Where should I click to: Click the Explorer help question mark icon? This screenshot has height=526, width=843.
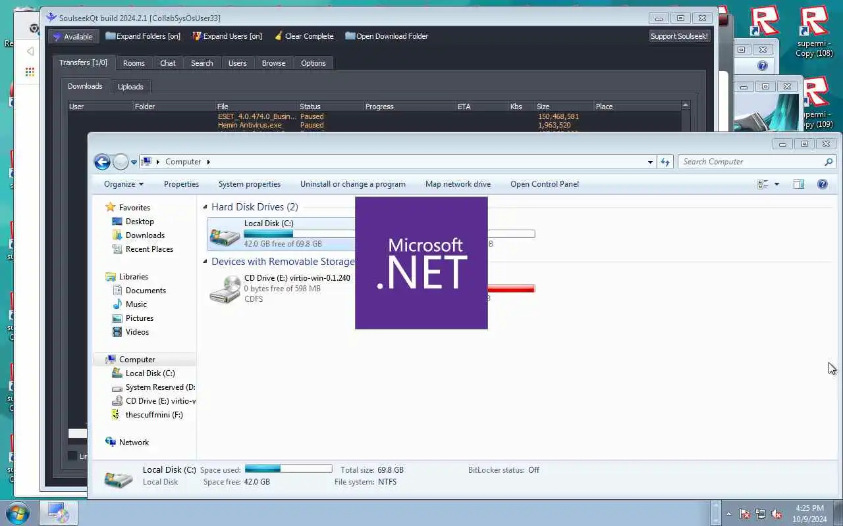[x=823, y=184]
